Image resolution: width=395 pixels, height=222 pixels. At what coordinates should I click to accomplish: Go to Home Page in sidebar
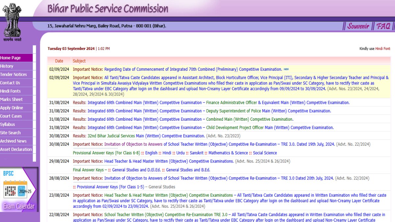coord(11,58)
